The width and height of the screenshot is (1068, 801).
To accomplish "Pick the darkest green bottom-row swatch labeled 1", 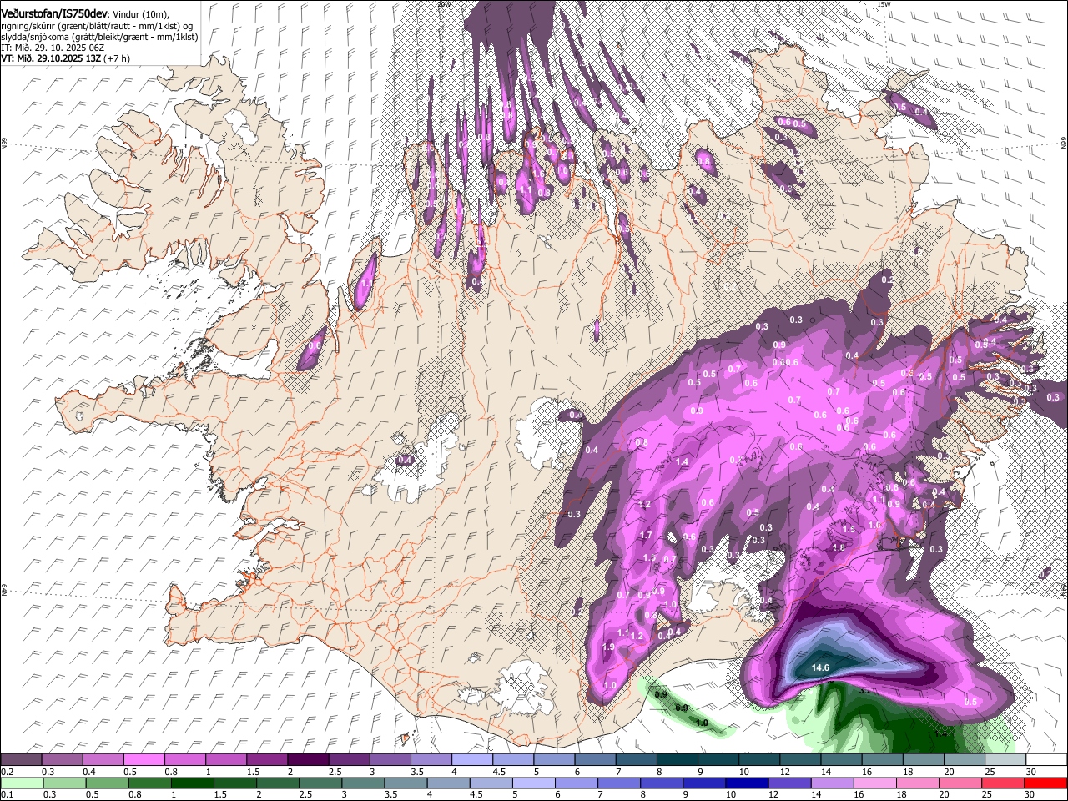I will [x=191, y=783].
